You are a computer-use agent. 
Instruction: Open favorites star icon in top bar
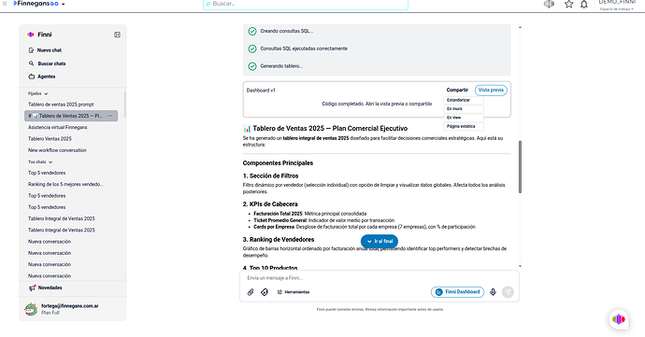(569, 4)
